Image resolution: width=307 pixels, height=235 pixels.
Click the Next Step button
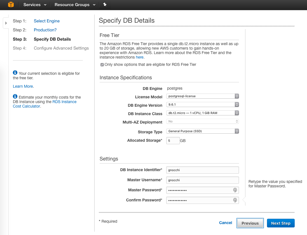click(280, 223)
